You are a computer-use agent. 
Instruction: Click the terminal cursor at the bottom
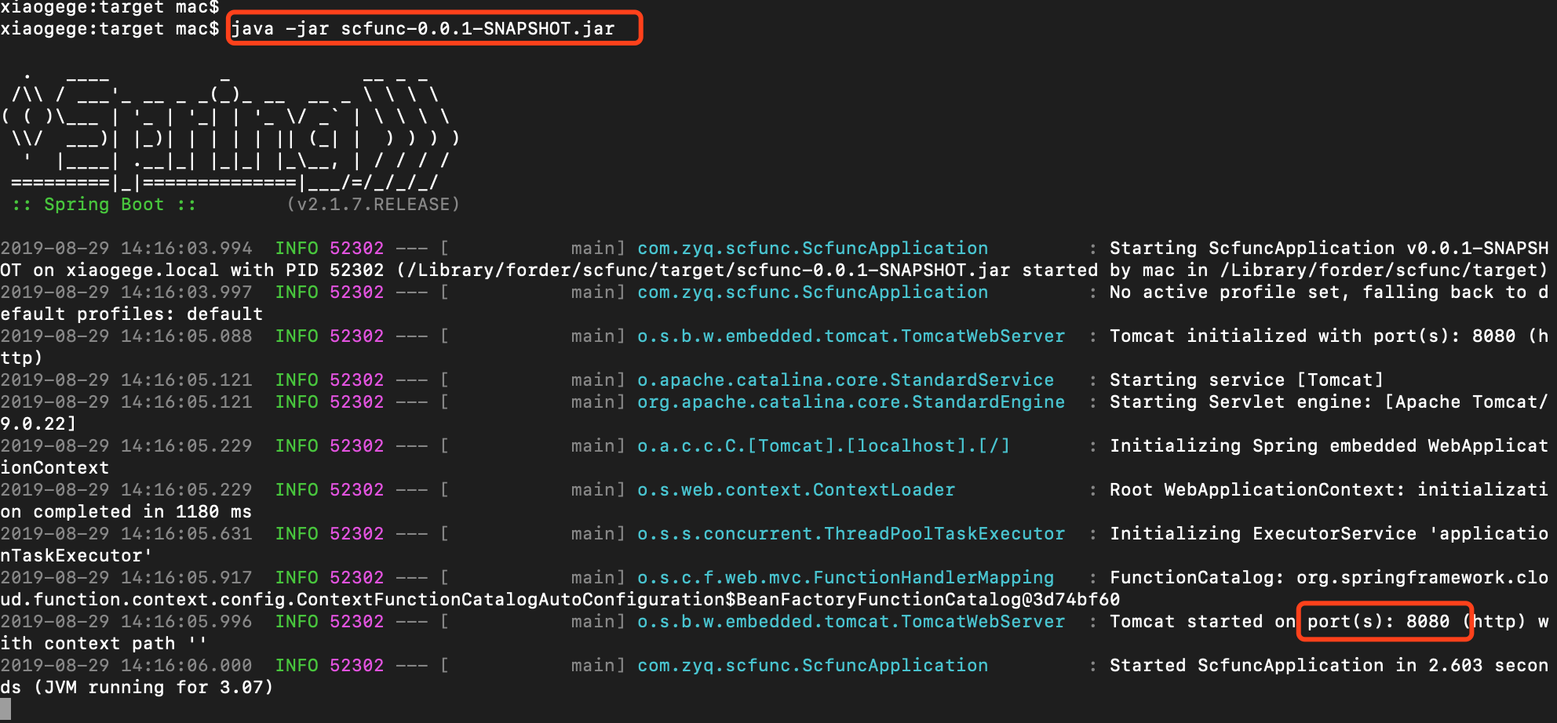pos(7,710)
